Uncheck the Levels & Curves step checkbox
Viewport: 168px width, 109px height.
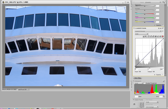pos(163,28)
